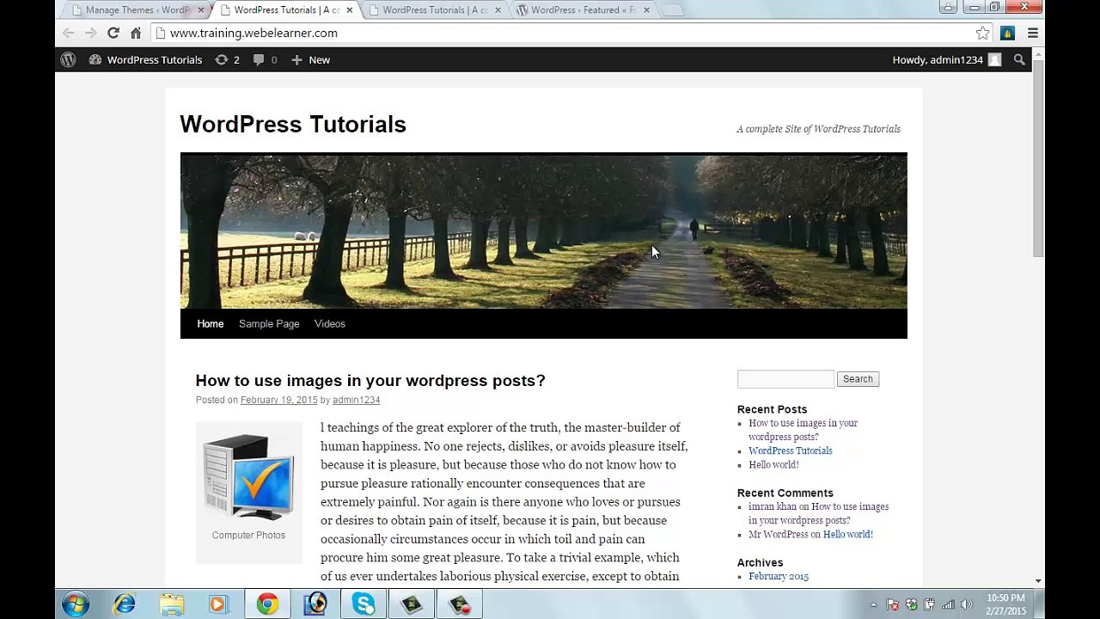The width and height of the screenshot is (1100, 619).
Task: Open the WordPress logo menu in admin bar
Action: (x=68, y=59)
